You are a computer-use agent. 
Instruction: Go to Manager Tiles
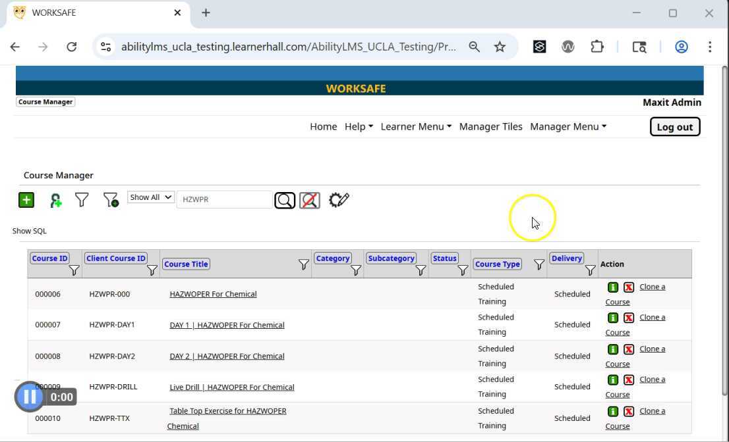[490, 126]
